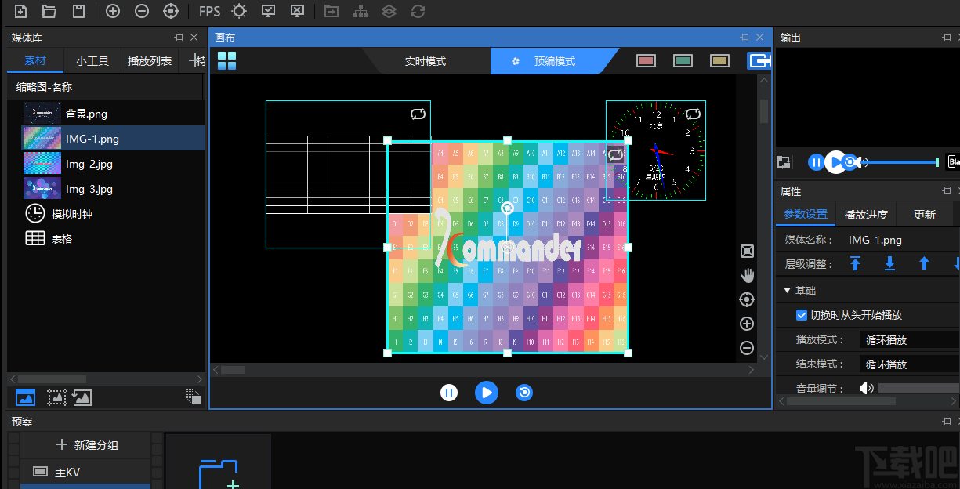Viewport: 960px width, 489px height.
Task: Switch to the 播放列表 tab
Action: tap(150, 60)
